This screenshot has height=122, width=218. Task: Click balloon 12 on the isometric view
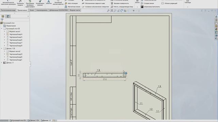click(151, 109)
